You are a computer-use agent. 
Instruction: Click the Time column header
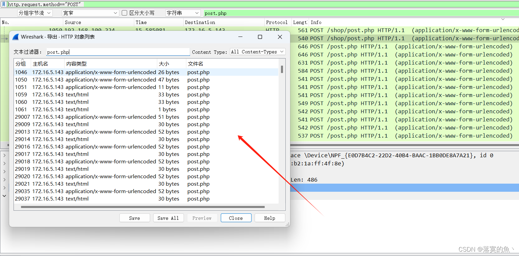click(x=159, y=22)
